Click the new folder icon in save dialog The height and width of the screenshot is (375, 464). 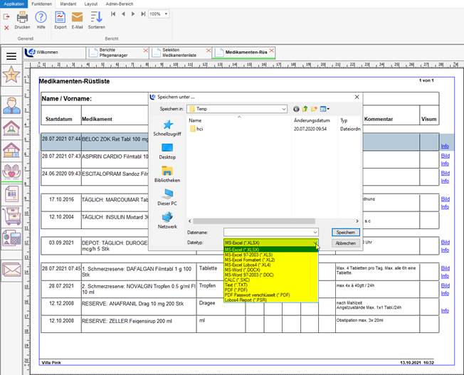click(315, 109)
